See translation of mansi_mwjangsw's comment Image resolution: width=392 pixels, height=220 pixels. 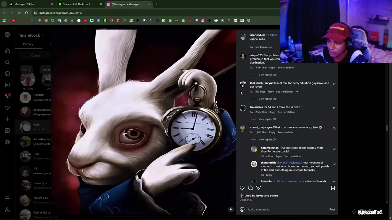coord(286,132)
